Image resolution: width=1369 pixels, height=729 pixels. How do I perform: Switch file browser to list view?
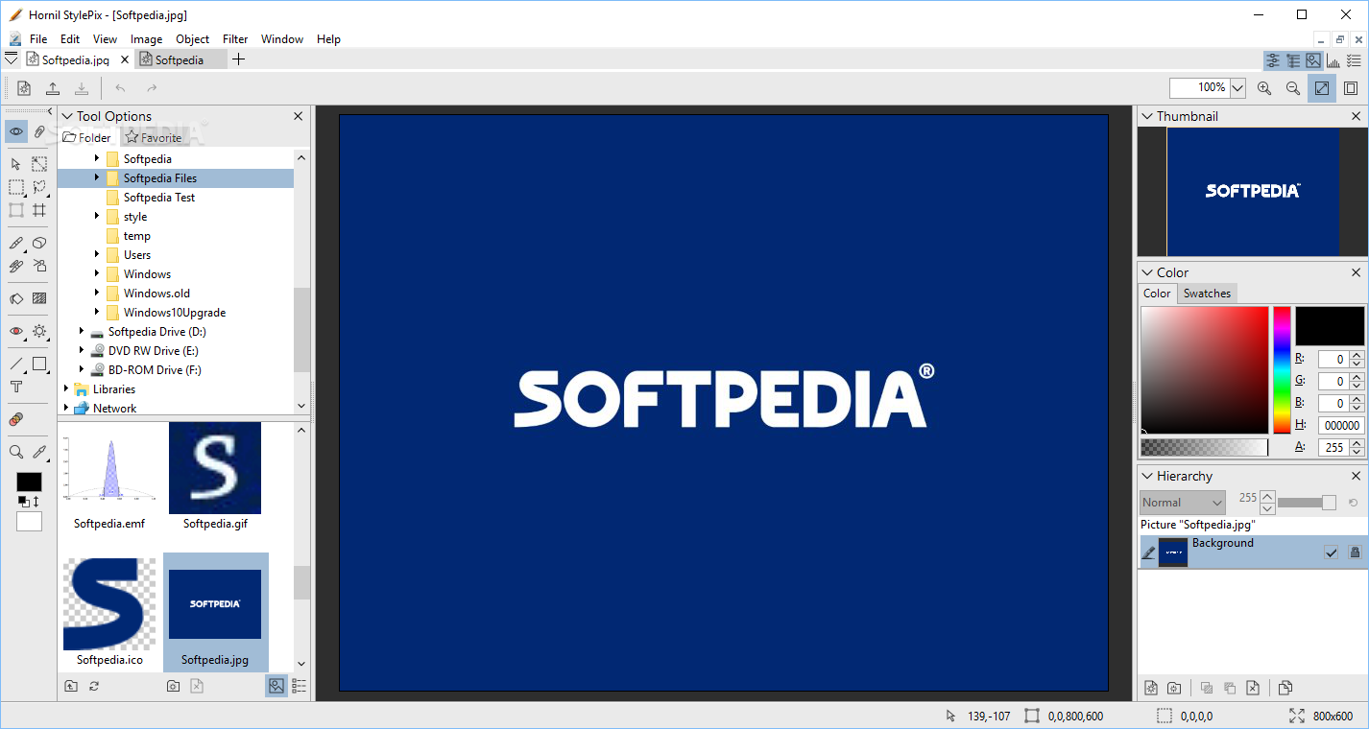click(x=300, y=686)
